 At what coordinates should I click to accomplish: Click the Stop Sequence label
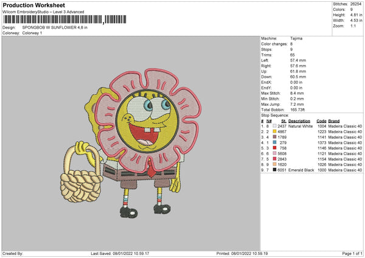pyautogui.click(x=275, y=116)
